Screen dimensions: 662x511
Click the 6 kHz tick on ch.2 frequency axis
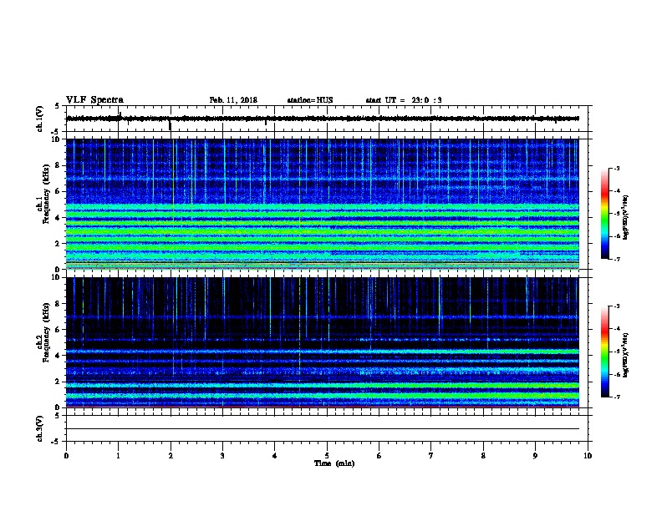pyautogui.click(x=57, y=329)
